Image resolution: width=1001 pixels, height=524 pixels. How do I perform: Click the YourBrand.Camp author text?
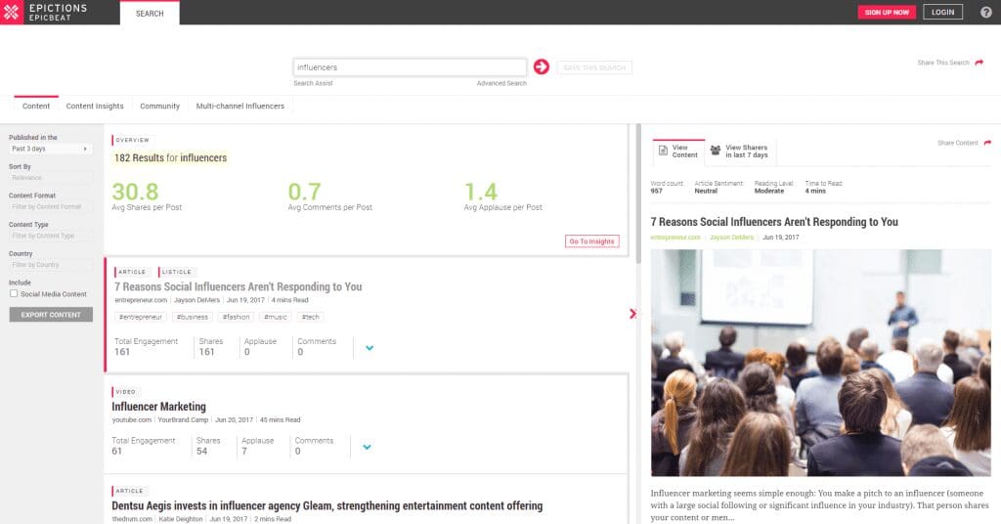pyautogui.click(x=183, y=420)
